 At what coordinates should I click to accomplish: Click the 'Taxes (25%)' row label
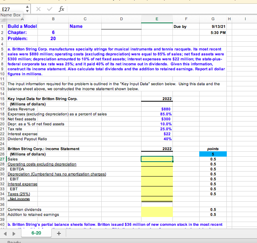(19, 194)
